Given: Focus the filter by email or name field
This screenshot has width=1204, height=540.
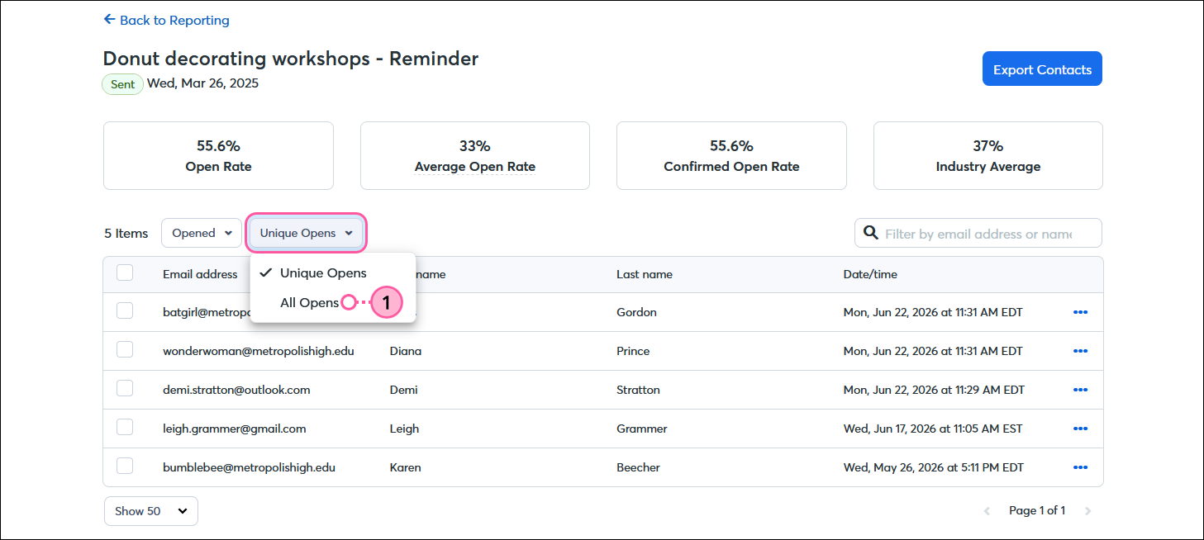Looking at the screenshot, I should [x=978, y=233].
